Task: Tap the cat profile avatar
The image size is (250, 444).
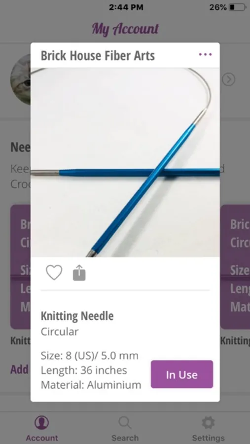Action: pos(20,79)
